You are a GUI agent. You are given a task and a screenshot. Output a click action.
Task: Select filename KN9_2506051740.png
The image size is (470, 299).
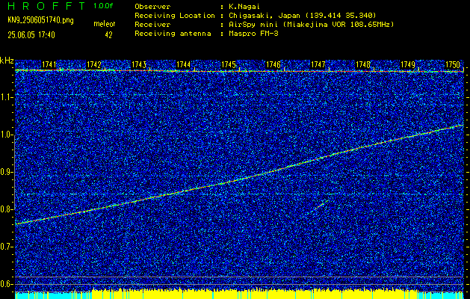coord(40,21)
